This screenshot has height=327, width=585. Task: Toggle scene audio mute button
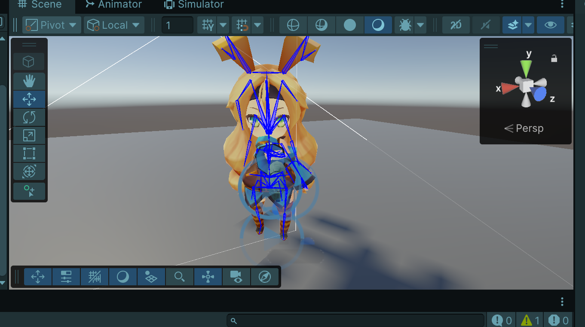click(x=486, y=25)
